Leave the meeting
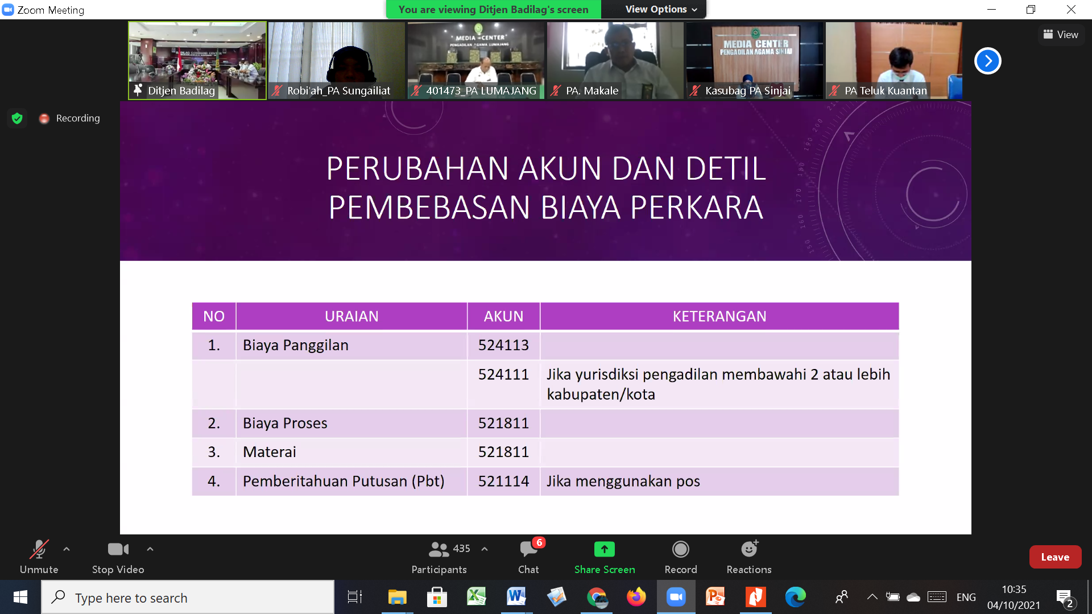Image resolution: width=1092 pixels, height=614 pixels. click(1055, 557)
